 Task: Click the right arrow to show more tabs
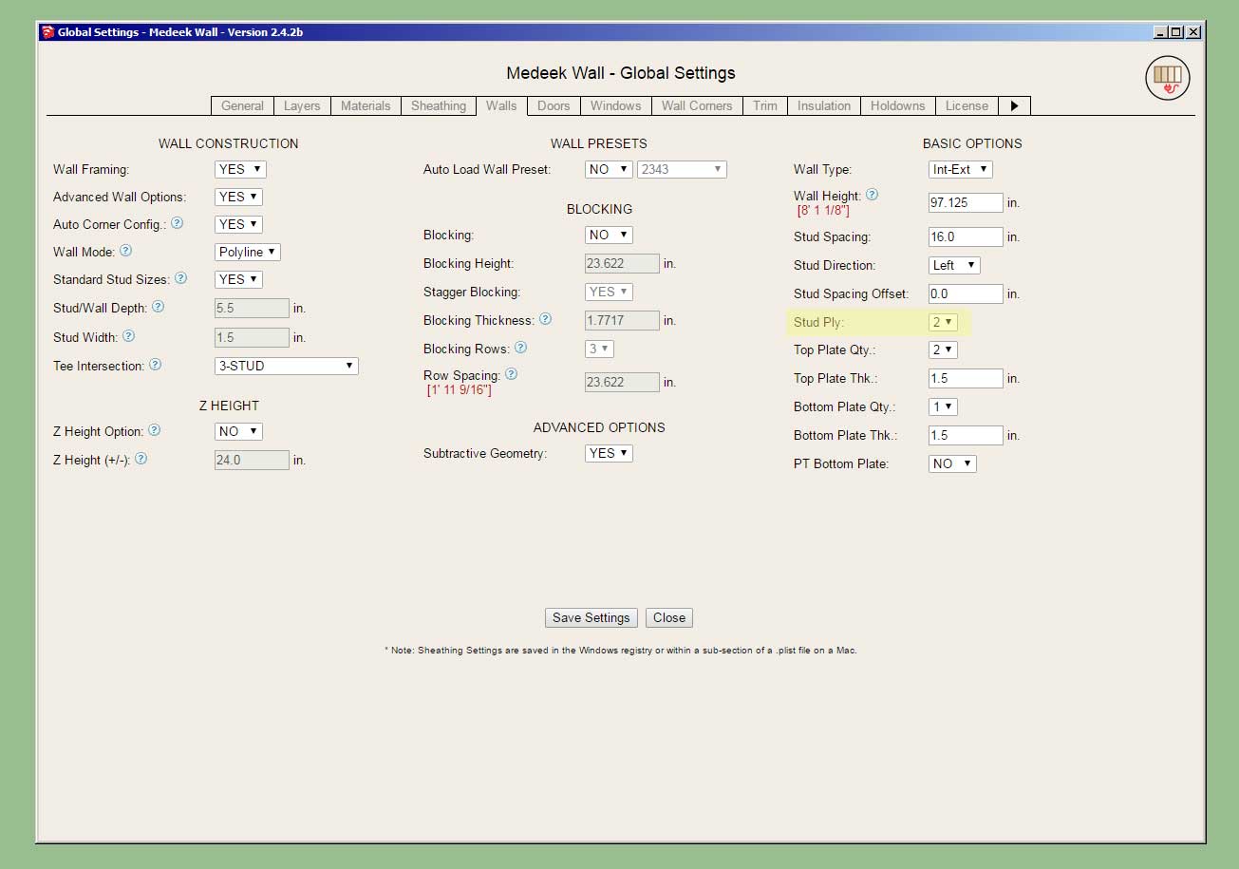1014,105
